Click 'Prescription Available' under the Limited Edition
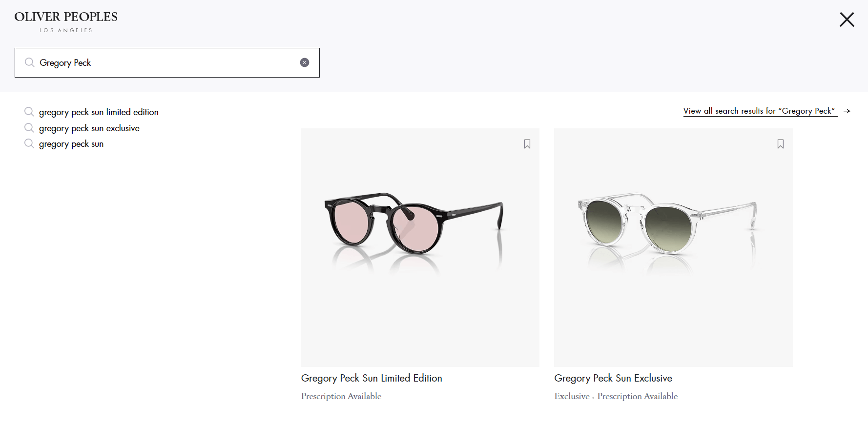This screenshot has width=868, height=425. point(341,396)
